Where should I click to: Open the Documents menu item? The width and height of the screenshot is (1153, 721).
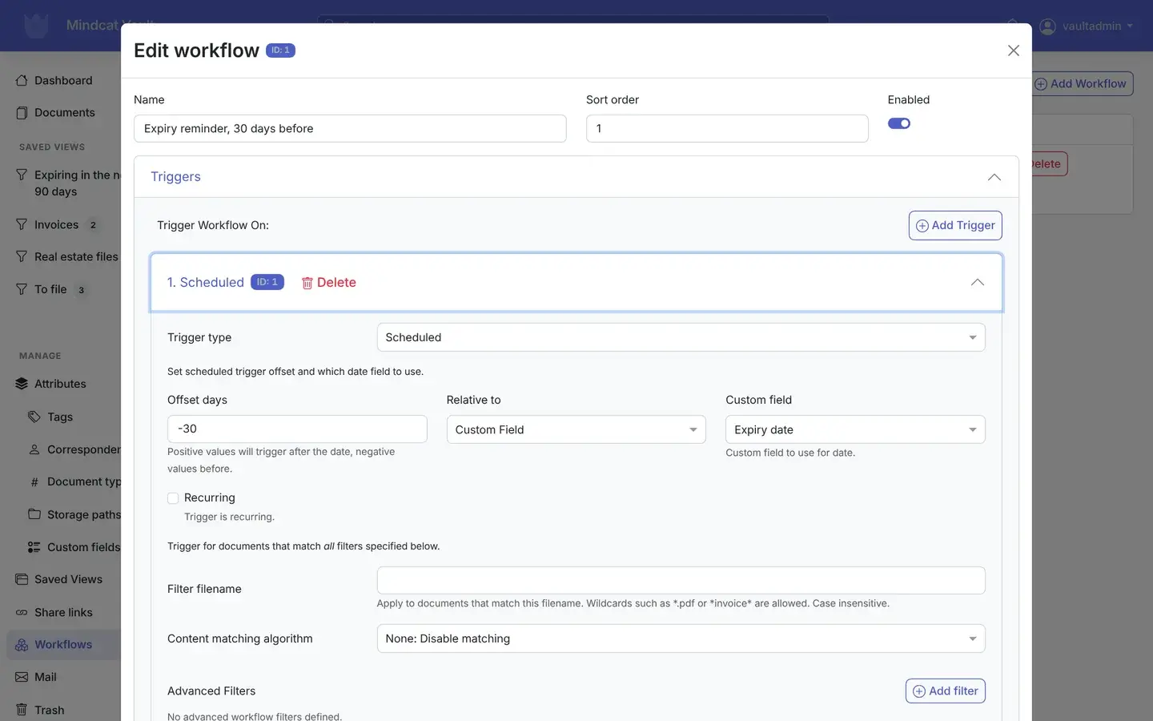pos(64,113)
